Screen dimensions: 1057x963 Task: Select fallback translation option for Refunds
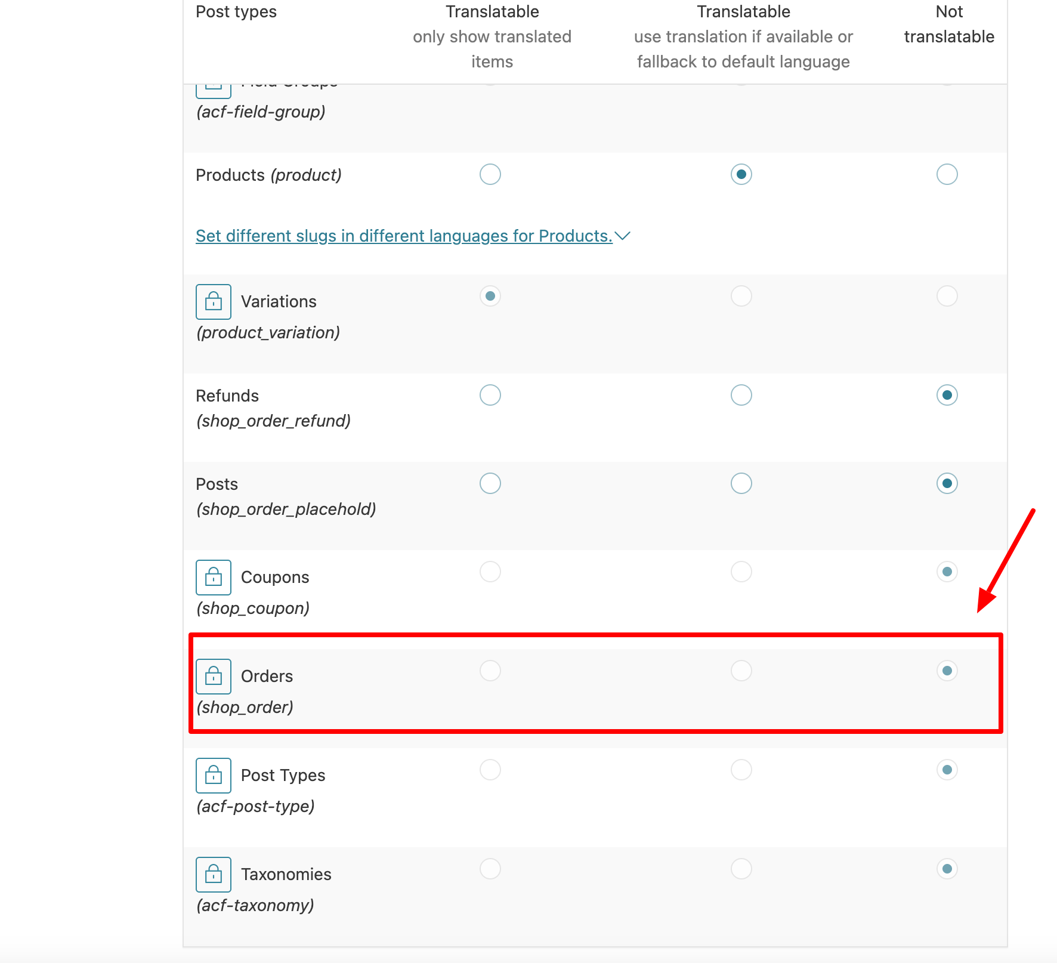point(741,395)
